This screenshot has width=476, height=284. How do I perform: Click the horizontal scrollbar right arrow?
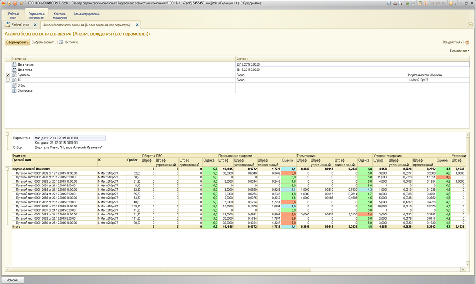coord(463,269)
